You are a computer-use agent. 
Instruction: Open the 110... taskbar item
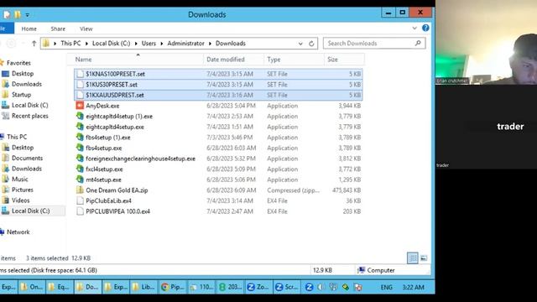pyautogui.click(x=201, y=287)
